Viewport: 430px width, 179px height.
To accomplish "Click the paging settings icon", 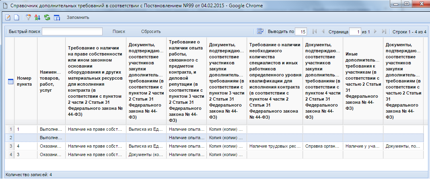I will (x=260, y=31).
